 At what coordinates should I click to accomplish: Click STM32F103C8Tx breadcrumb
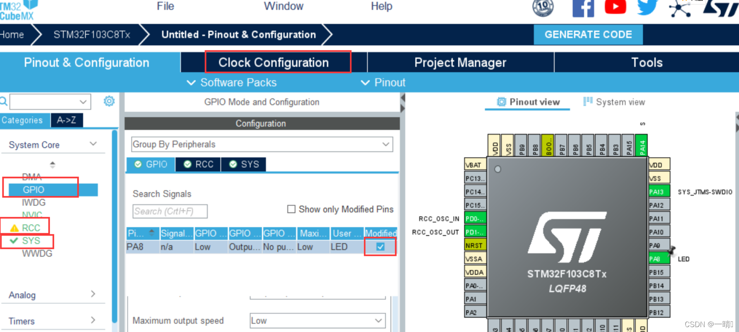[92, 35]
